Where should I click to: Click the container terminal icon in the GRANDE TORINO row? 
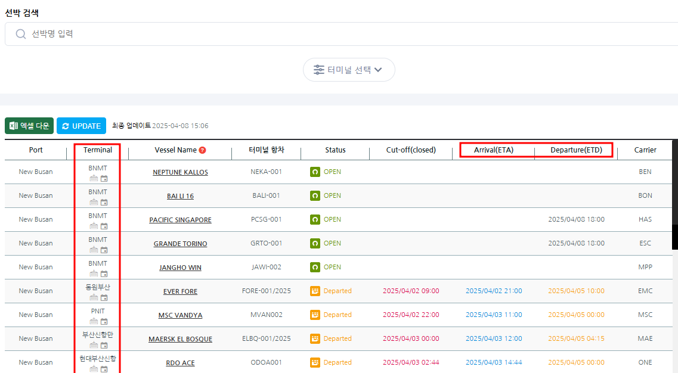tap(94, 250)
